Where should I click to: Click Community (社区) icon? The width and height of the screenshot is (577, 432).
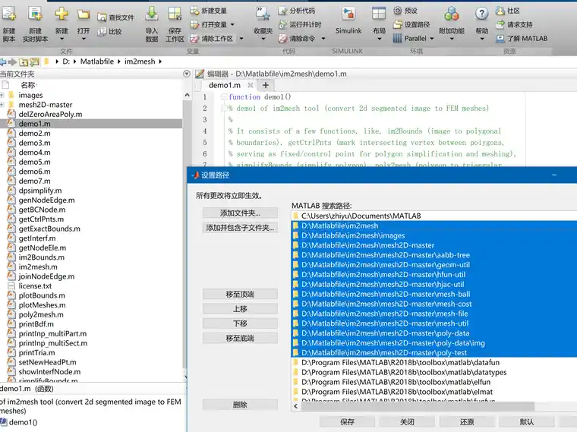pos(500,11)
